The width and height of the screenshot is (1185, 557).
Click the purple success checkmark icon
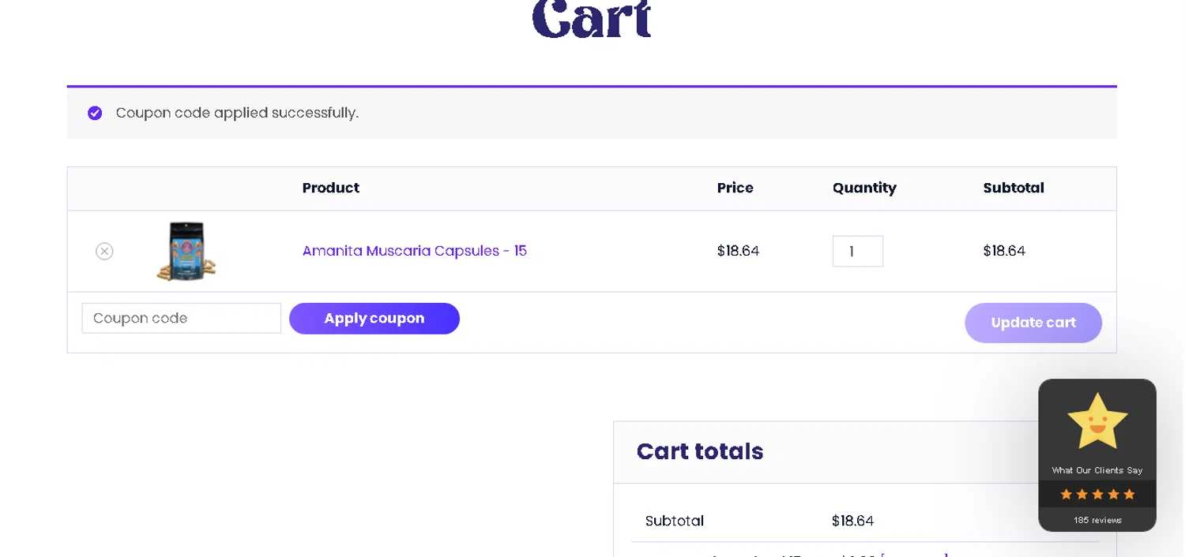95,113
